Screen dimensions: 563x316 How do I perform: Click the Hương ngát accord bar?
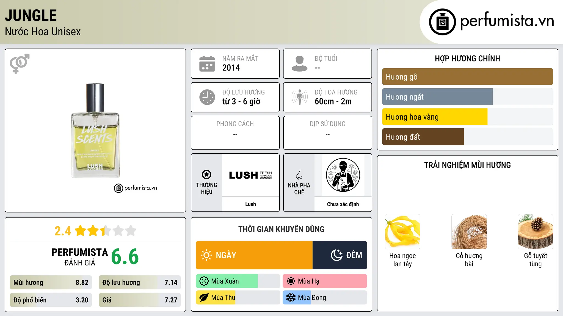tap(467, 97)
